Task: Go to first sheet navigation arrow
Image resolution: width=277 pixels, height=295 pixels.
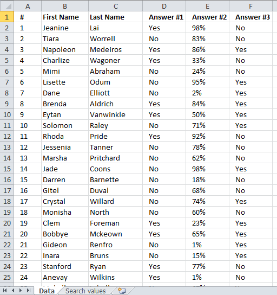Action: 5,291
